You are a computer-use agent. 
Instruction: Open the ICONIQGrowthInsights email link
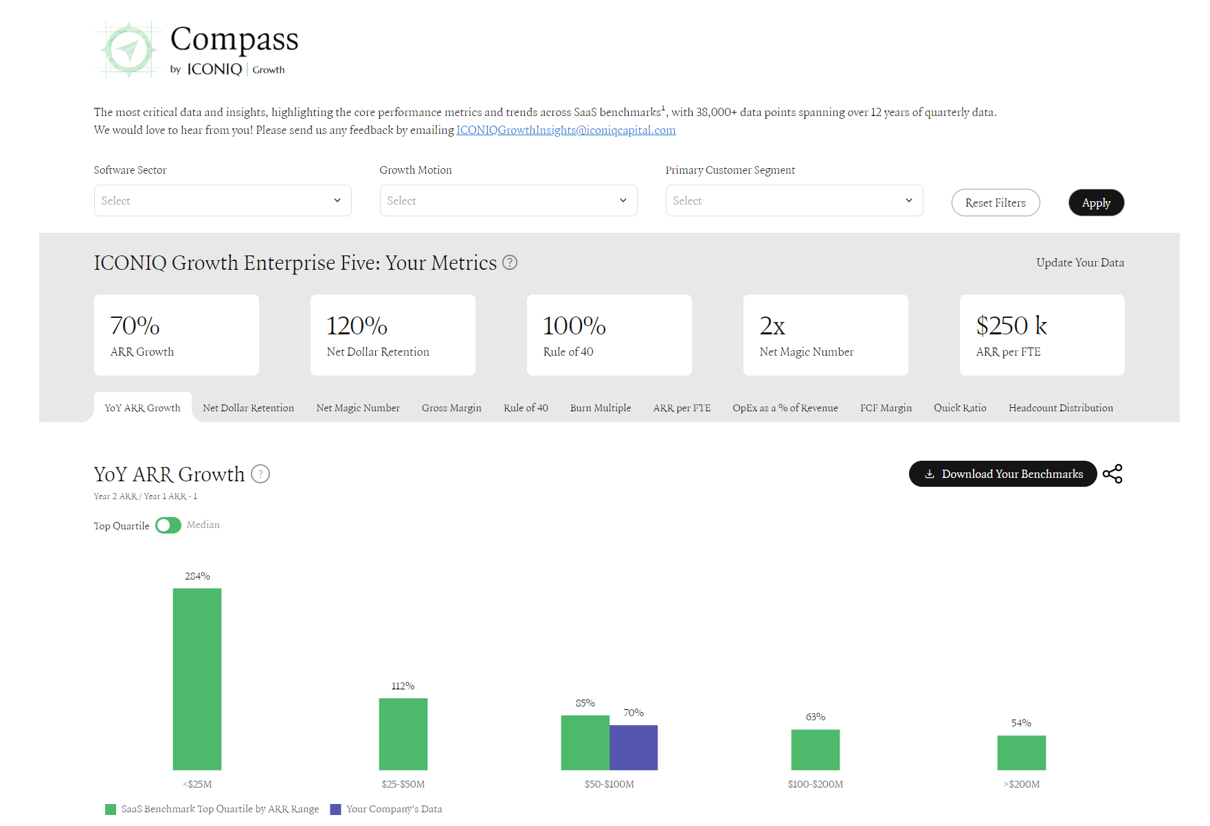[x=565, y=130]
